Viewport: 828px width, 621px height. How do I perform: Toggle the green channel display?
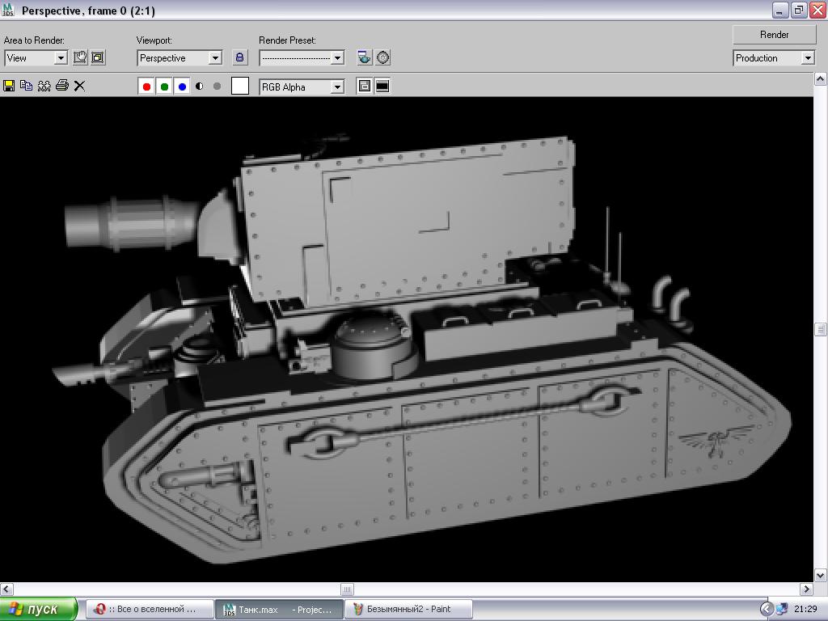tap(164, 87)
